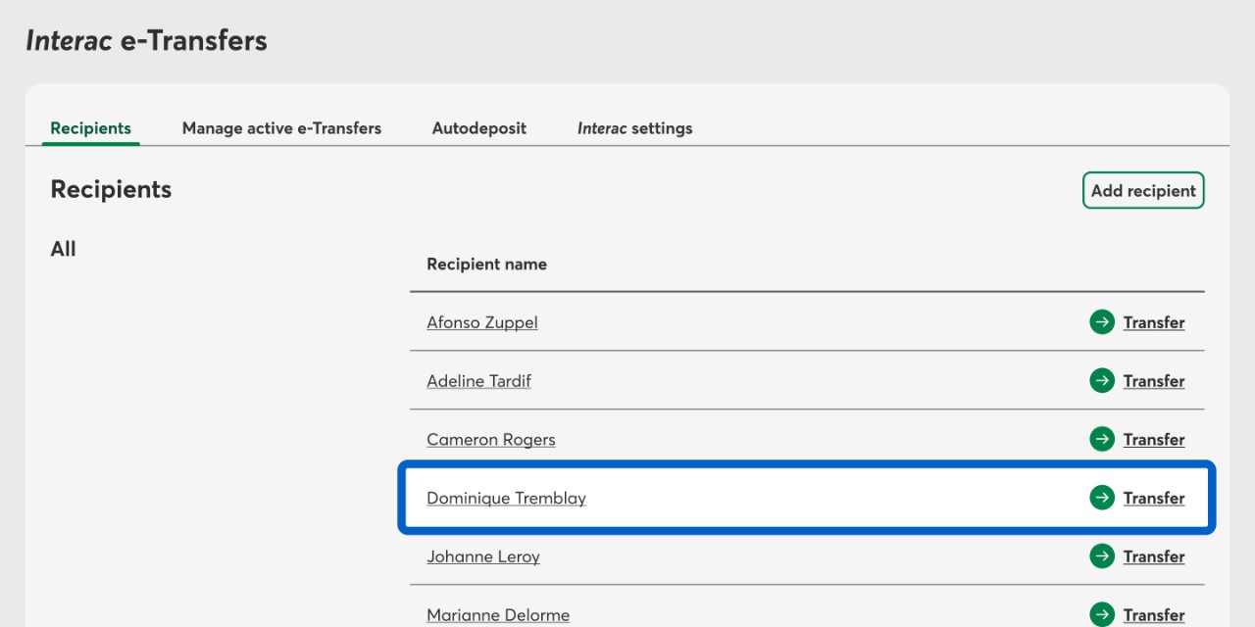
Task: Open Manage active e-Transfers tab
Action: point(281,128)
